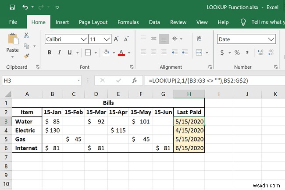This screenshot has height=190, width=285.
Task: Switch to the Home tab
Action: [x=38, y=22]
